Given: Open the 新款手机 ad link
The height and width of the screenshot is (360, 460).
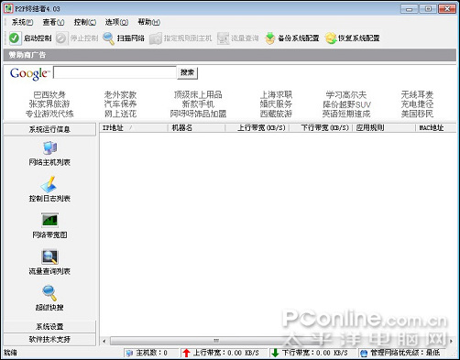Looking at the screenshot, I should [x=198, y=104].
